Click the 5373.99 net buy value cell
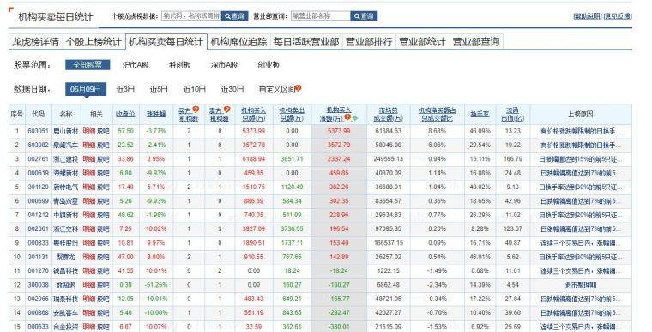 click(x=339, y=131)
